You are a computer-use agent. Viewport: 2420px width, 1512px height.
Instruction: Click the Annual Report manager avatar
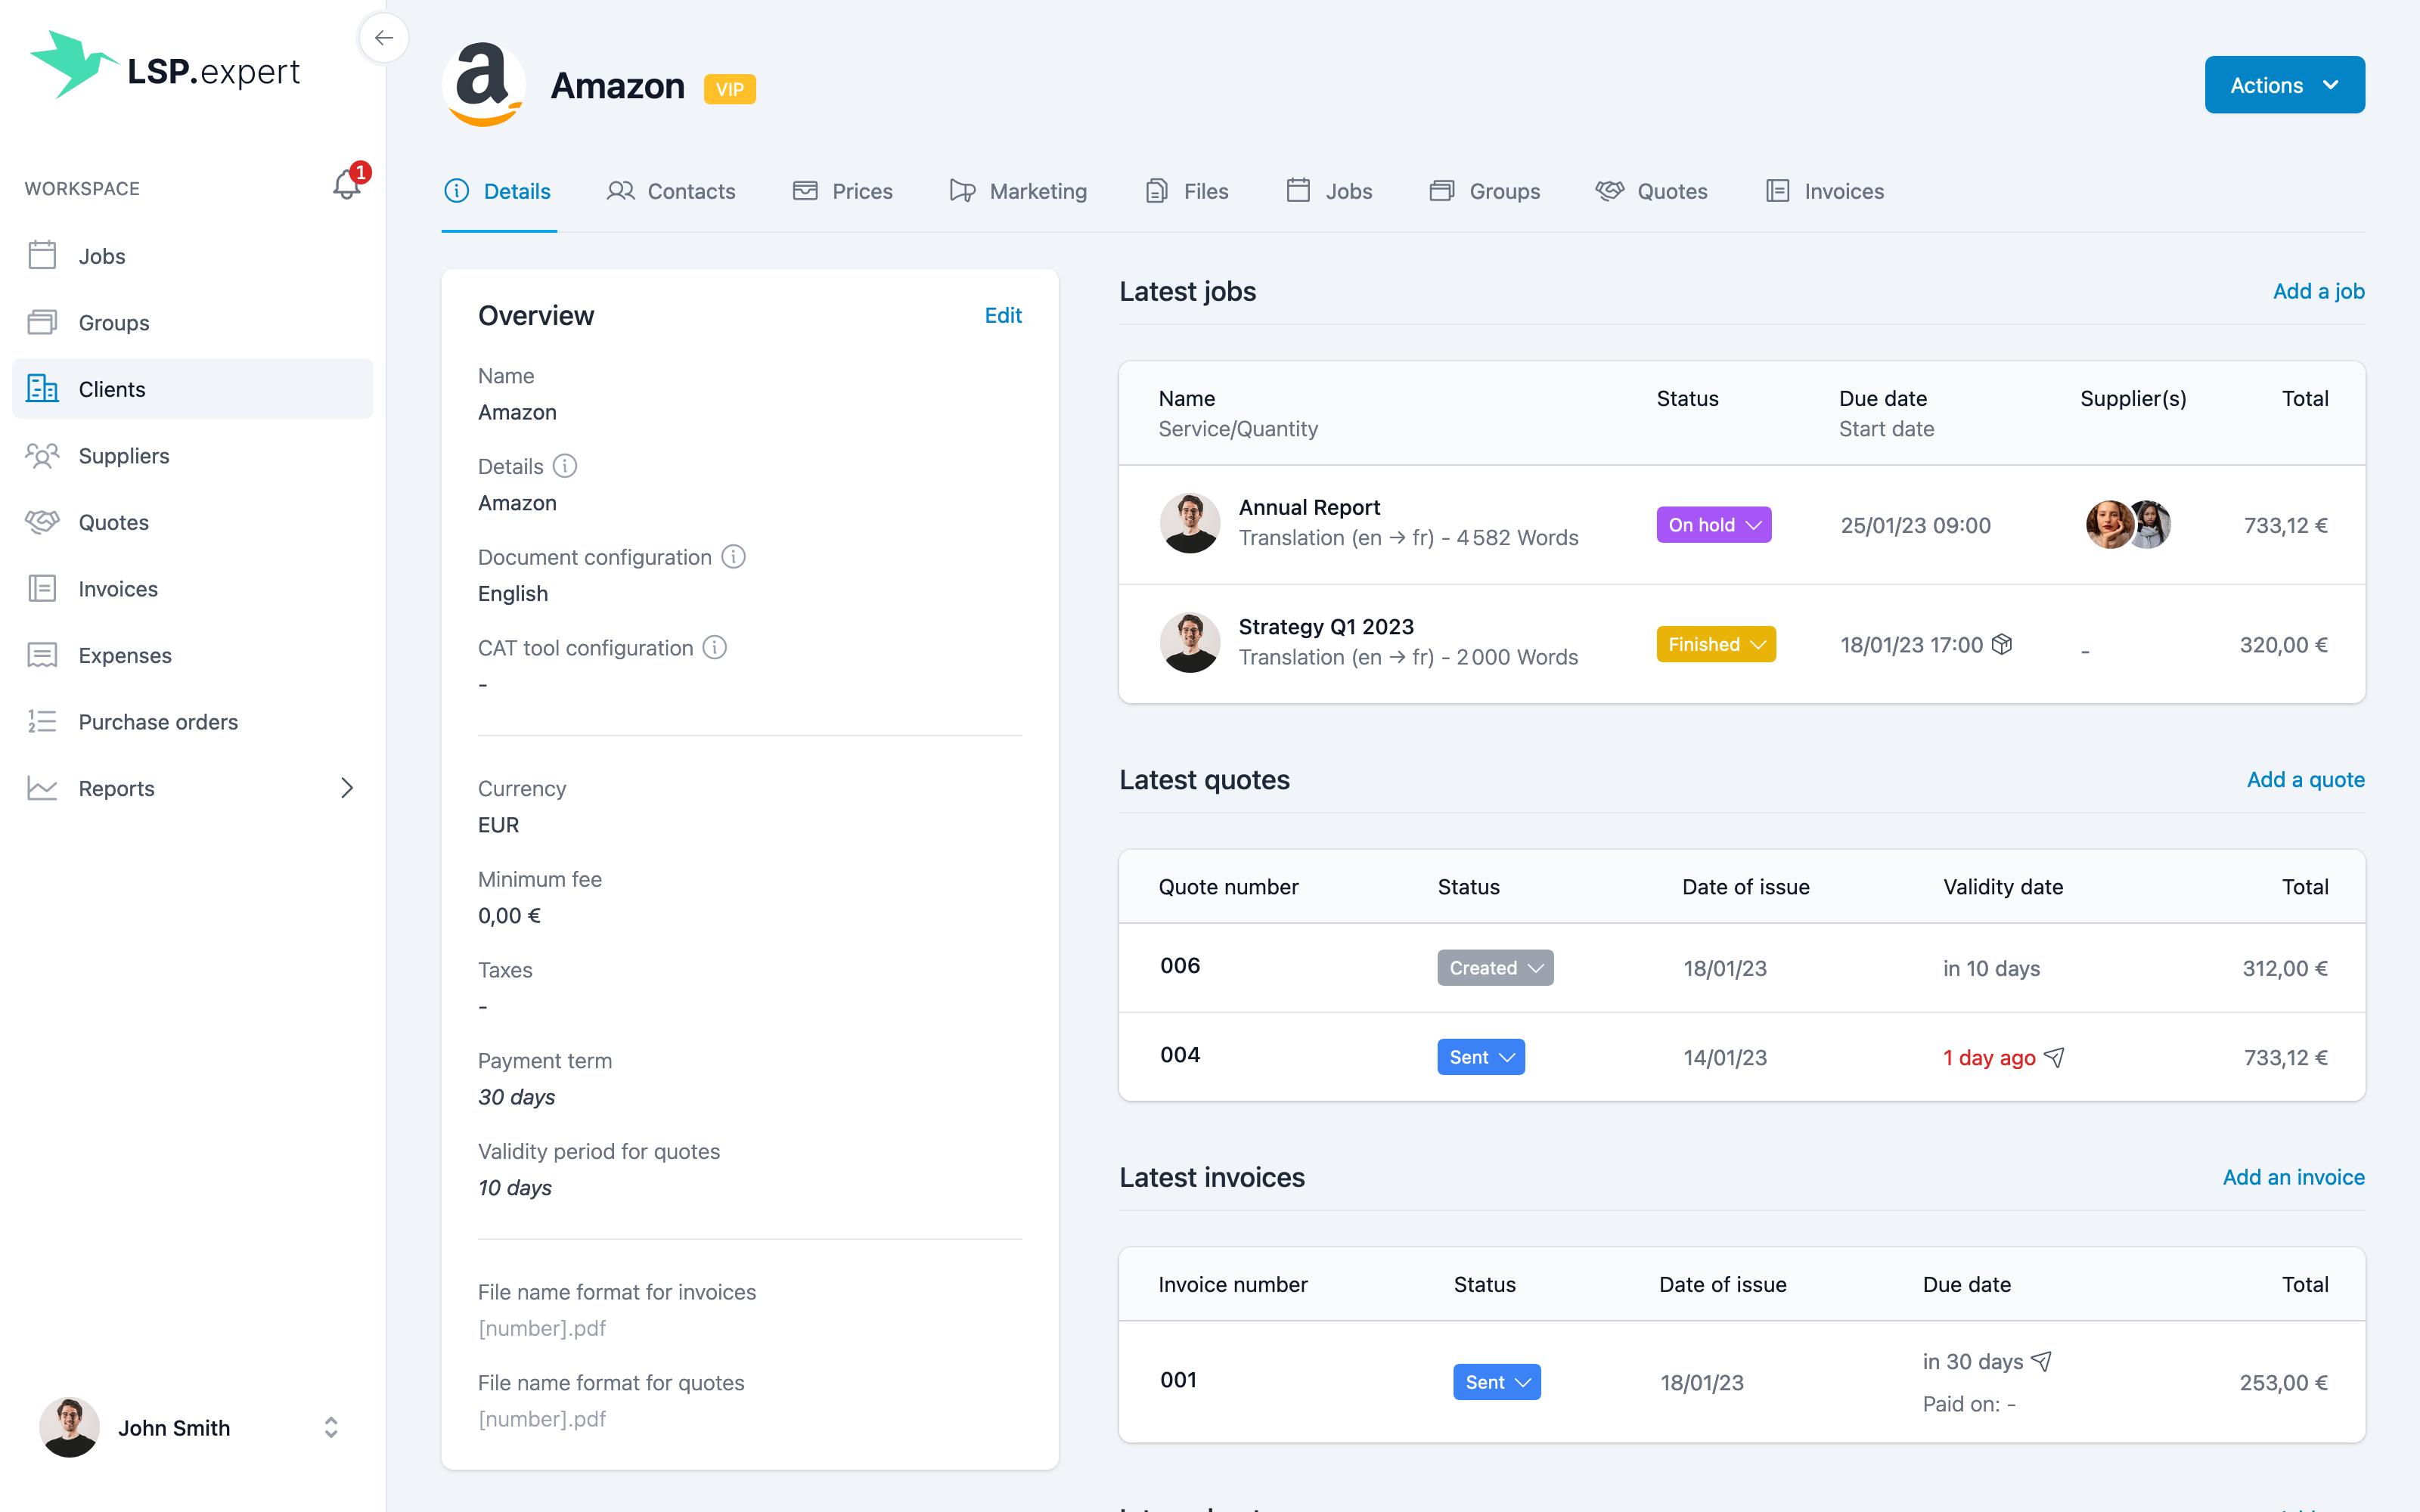1189,523
